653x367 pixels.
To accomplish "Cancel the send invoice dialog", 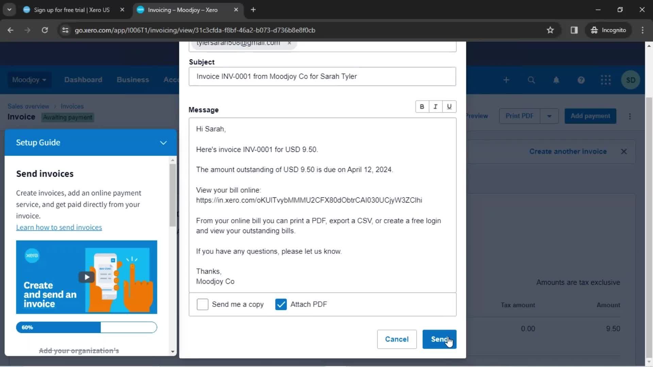I will click(397, 339).
